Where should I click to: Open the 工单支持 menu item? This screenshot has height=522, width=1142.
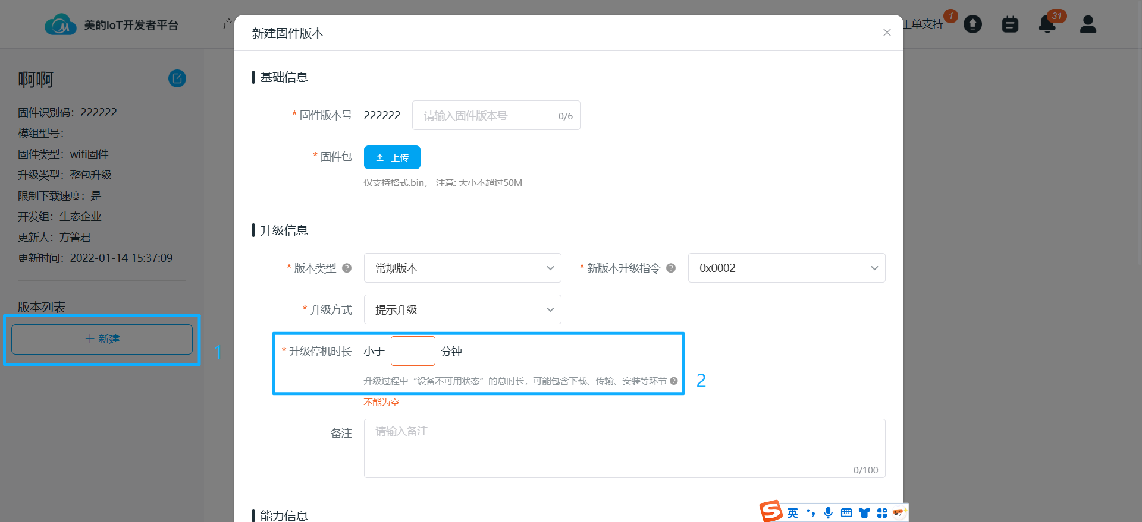tap(923, 24)
